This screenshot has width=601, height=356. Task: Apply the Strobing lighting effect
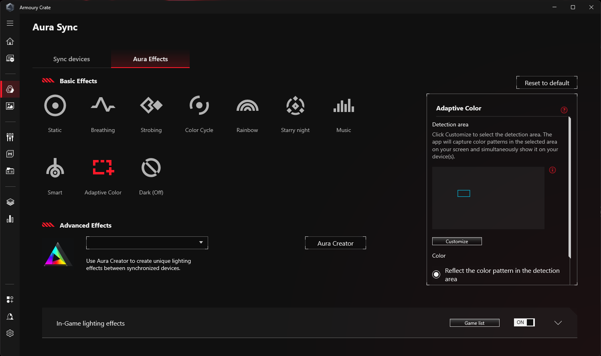click(x=151, y=113)
